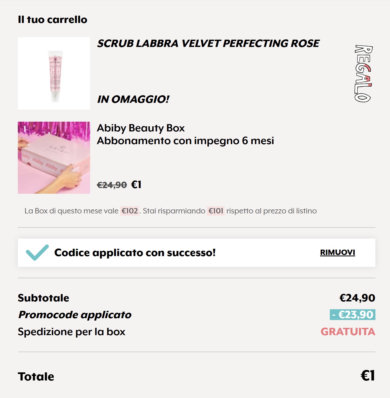
Task: Click the pink €102 box value badge
Action: pos(130,211)
